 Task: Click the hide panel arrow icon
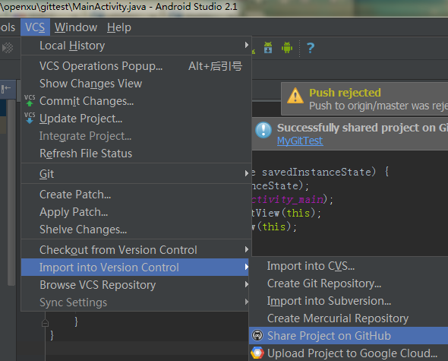pyautogui.click(x=6, y=89)
